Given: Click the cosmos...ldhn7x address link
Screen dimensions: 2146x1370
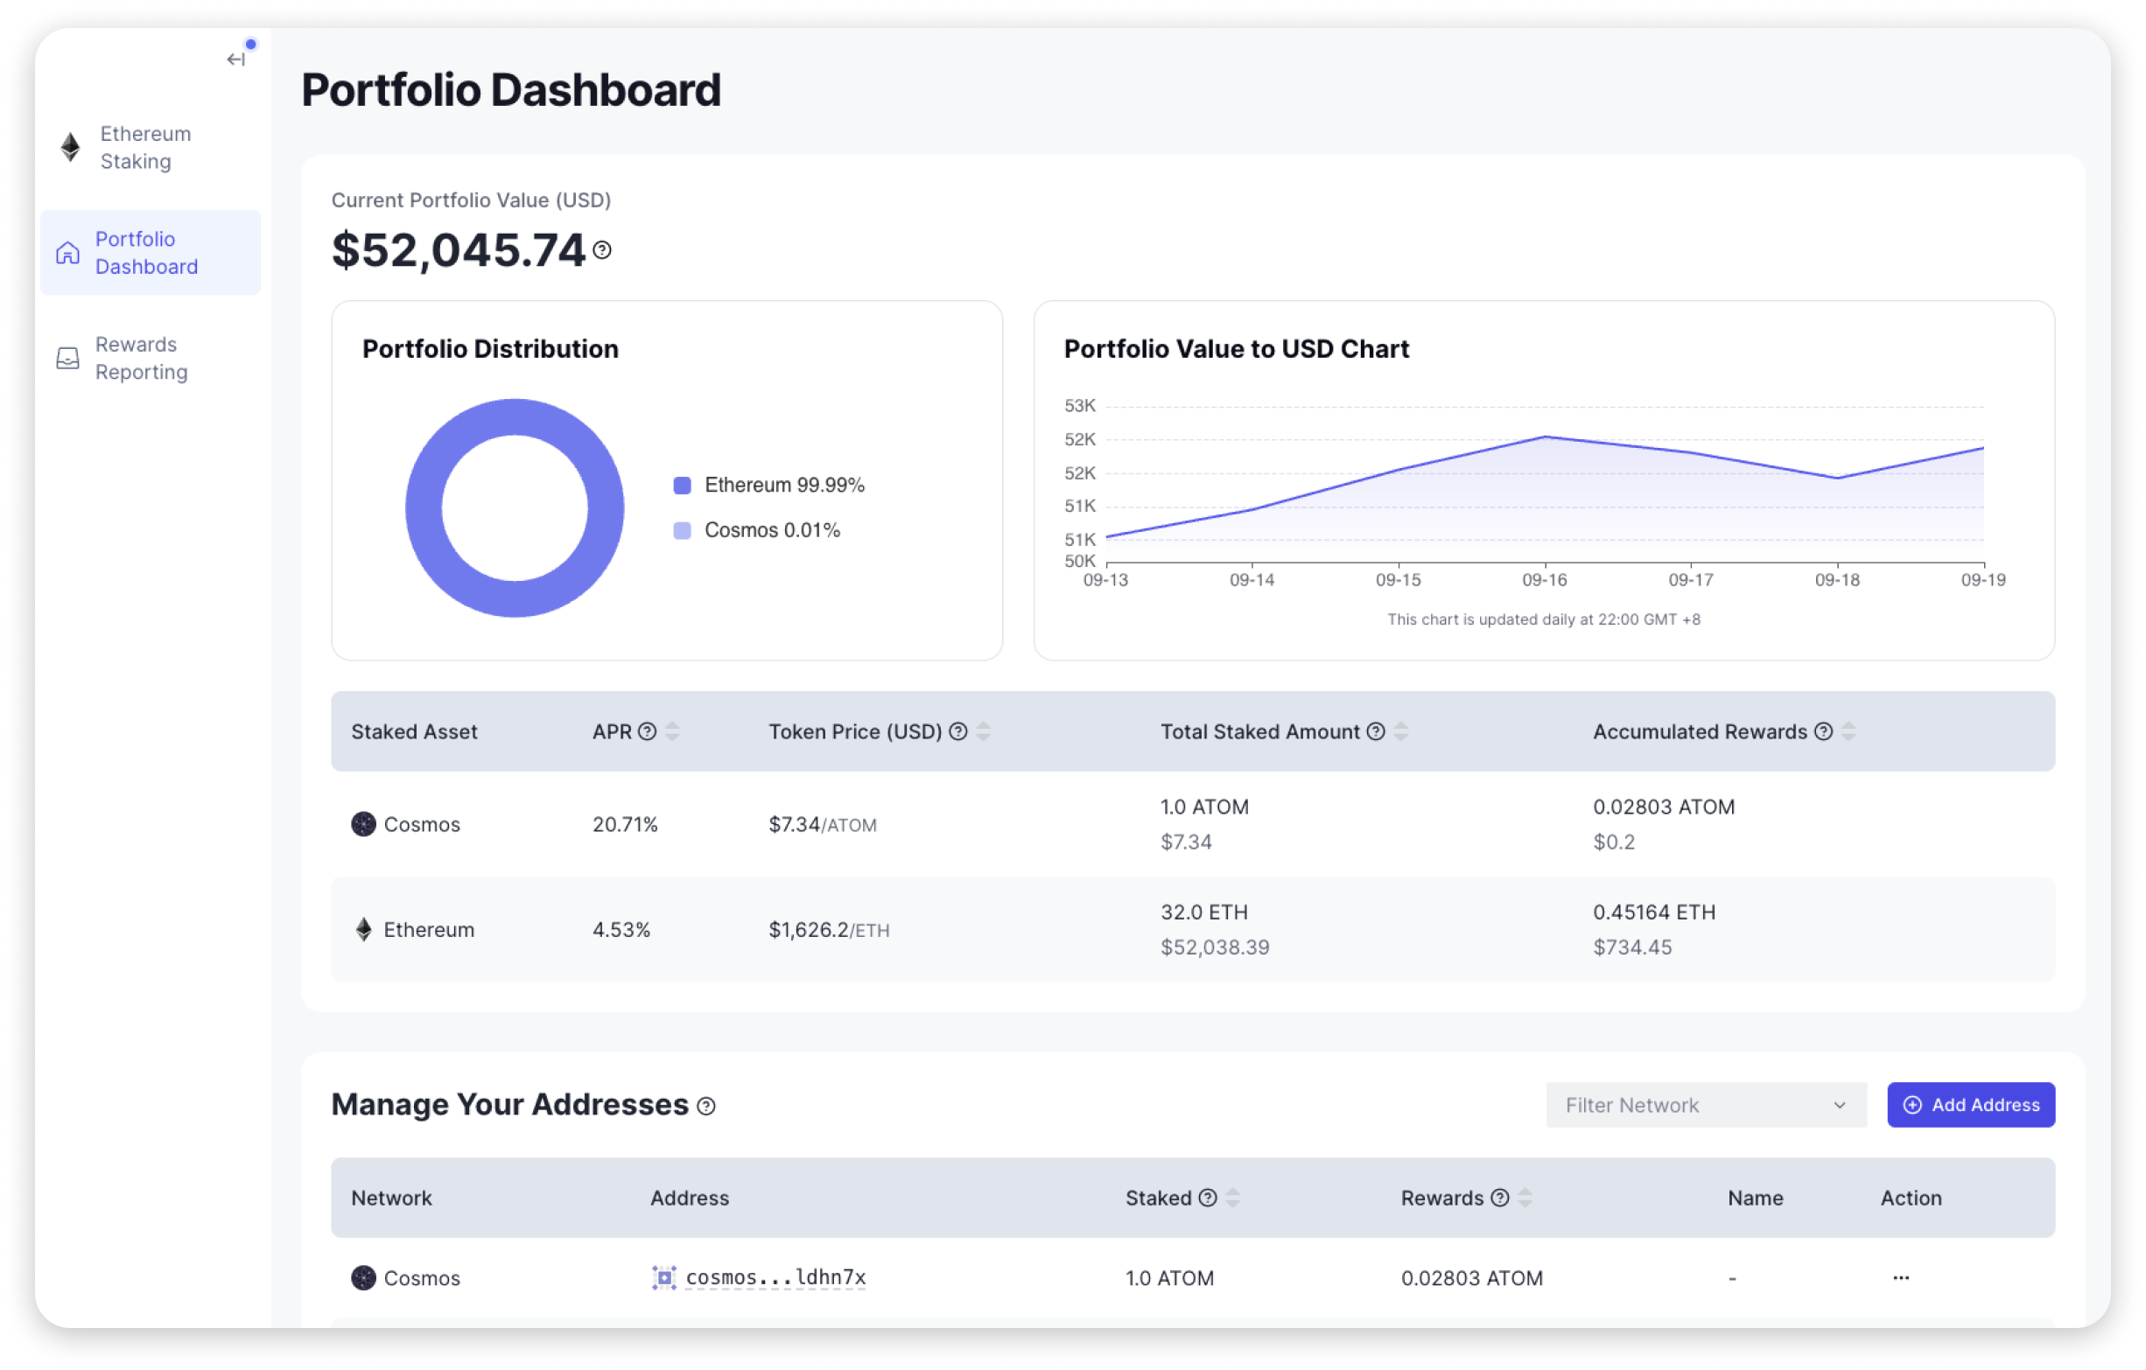Looking at the screenshot, I should [775, 1278].
